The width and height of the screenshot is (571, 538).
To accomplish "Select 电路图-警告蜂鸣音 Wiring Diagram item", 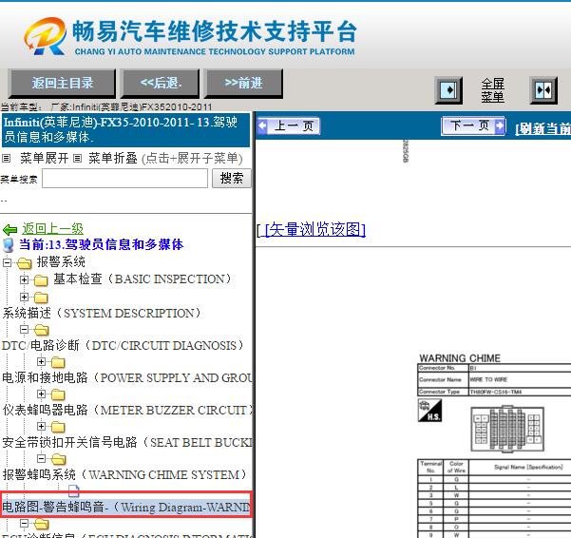I will tap(126, 507).
